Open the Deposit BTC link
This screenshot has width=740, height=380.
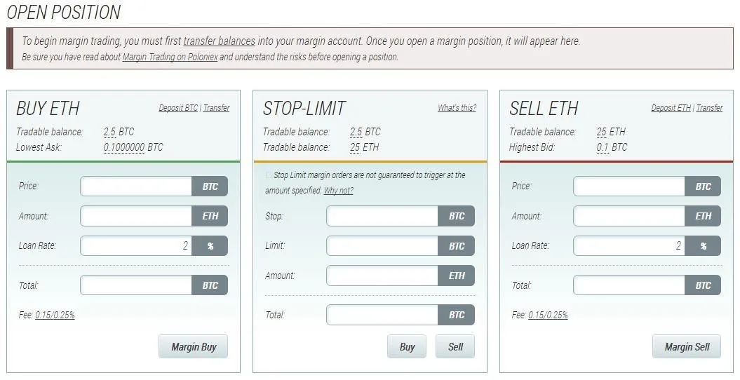(178, 108)
